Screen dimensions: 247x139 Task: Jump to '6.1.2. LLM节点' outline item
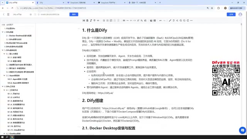pos(14,97)
